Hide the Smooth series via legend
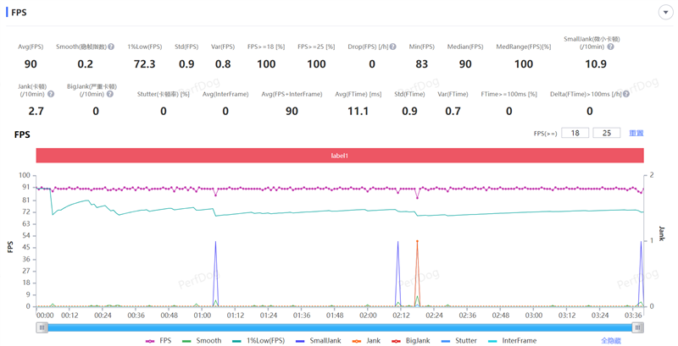678x346 pixels. pos(202,341)
